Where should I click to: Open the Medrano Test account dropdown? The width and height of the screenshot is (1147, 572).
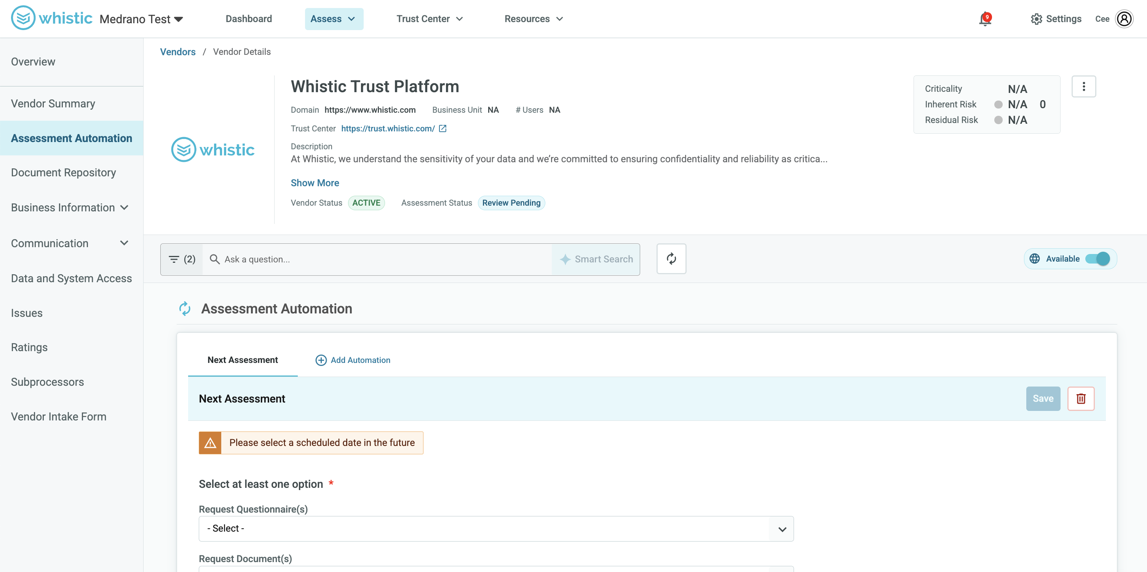click(x=141, y=19)
